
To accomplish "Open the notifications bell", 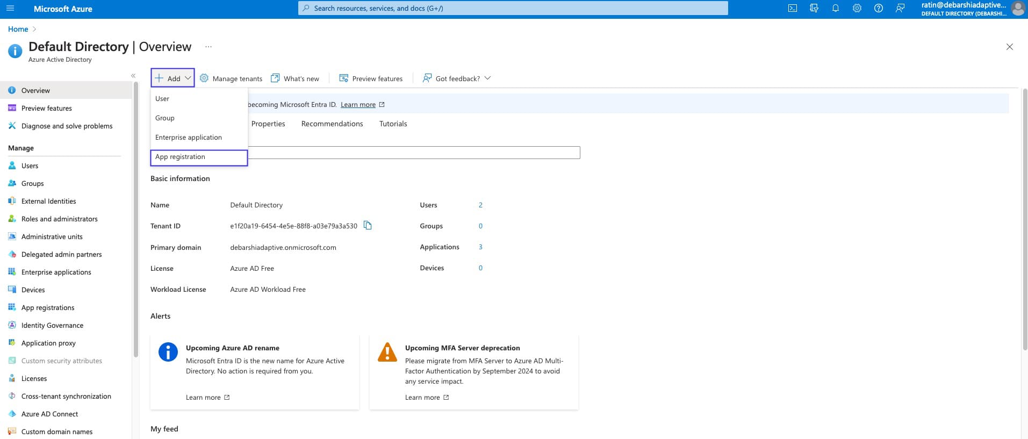I will 836,9.
